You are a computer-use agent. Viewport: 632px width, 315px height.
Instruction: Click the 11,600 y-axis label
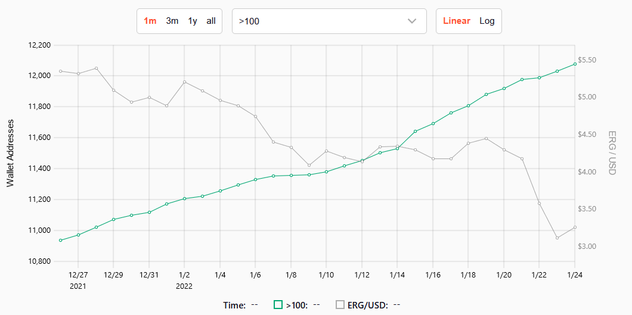pos(39,138)
